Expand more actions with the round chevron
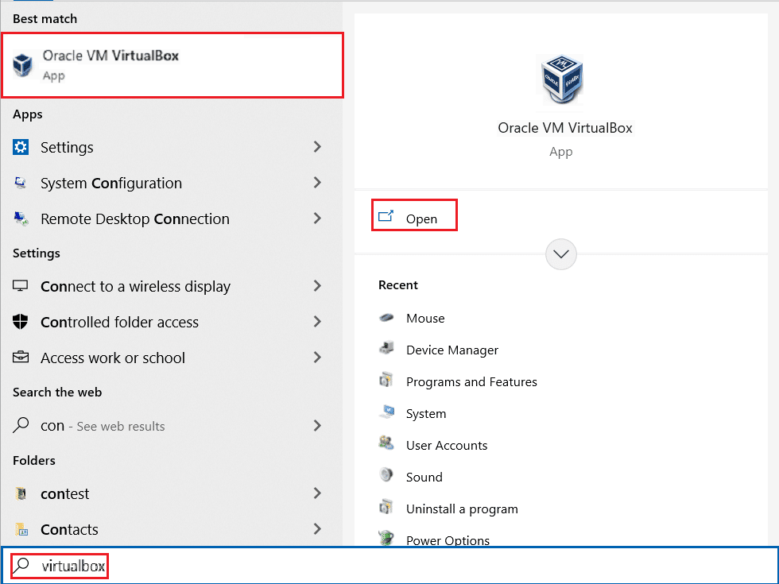 point(561,254)
